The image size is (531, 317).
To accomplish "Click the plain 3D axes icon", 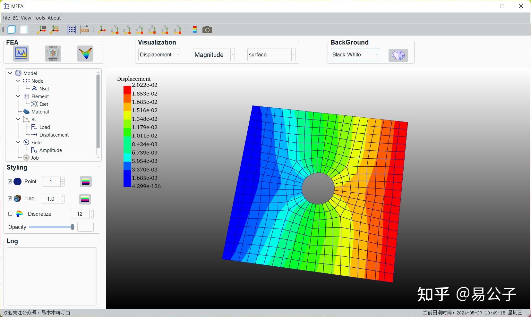I will coord(102,29).
